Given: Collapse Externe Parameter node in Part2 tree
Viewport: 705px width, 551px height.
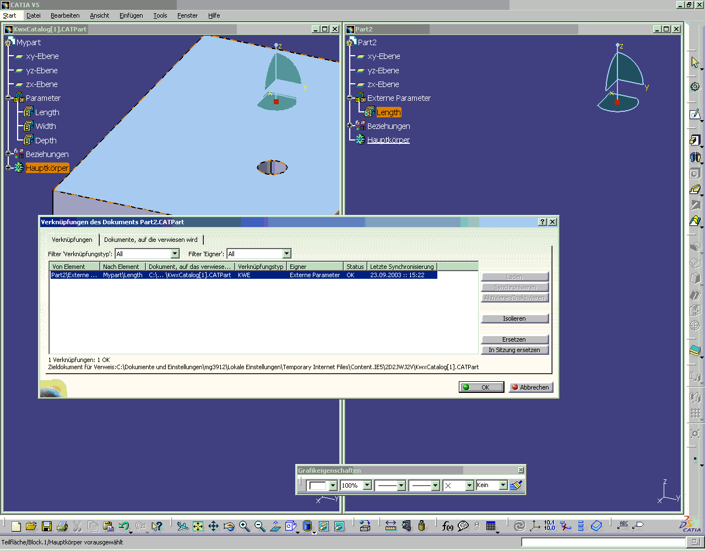Looking at the screenshot, I should (350, 98).
